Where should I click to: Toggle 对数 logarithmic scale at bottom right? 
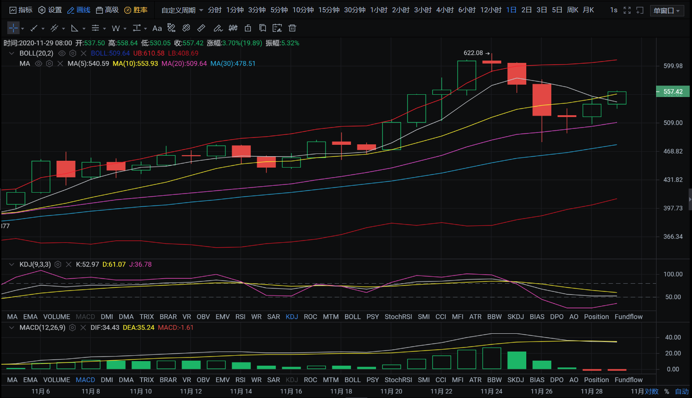[651, 392]
